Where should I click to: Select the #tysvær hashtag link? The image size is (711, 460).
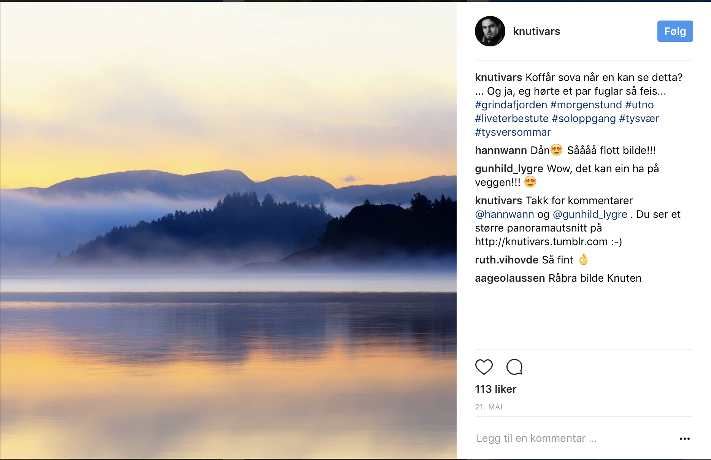pyautogui.click(x=639, y=118)
